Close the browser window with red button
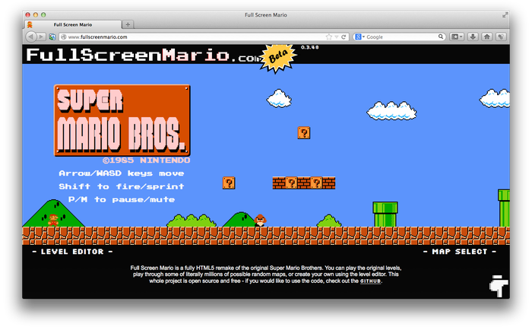The image size is (532, 327). [x=28, y=14]
